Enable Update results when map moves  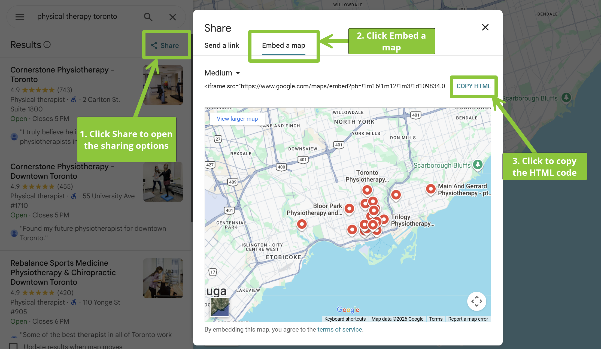(13, 346)
